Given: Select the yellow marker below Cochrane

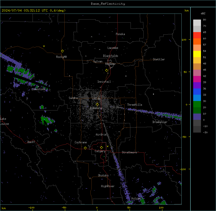Looking at the screenshot, I should click(85, 148).
